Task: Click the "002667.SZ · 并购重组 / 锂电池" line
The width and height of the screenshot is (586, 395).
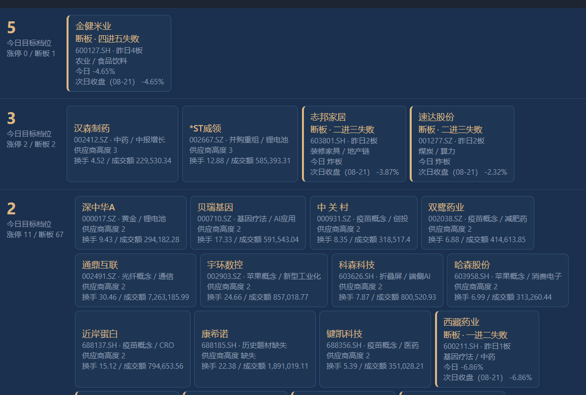Action: (x=239, y=139)
